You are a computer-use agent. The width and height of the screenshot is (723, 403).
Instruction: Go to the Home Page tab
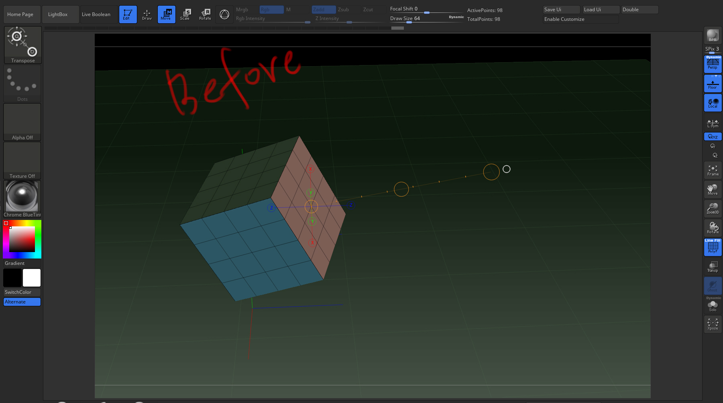pos(22,14)
